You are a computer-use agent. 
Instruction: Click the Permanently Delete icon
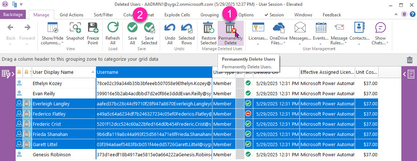(230, 28)
